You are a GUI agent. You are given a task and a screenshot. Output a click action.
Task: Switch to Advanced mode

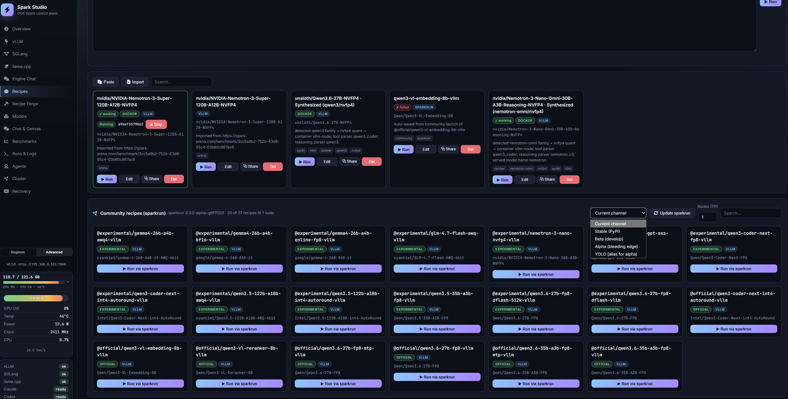point(54,252)
